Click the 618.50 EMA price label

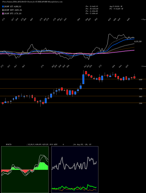tap(138, 42)
